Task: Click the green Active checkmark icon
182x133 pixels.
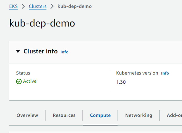Action: tap(19, 82)
